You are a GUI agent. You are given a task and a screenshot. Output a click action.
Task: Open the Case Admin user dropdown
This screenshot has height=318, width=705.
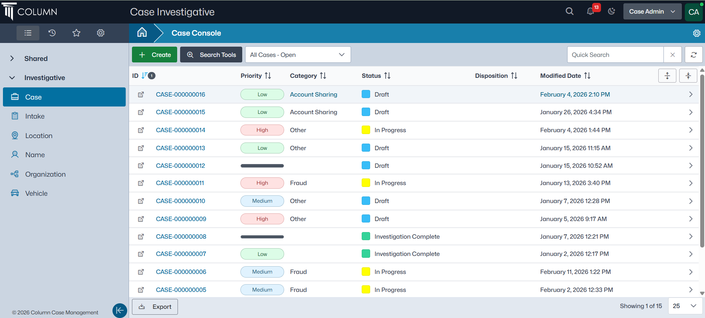652,11
